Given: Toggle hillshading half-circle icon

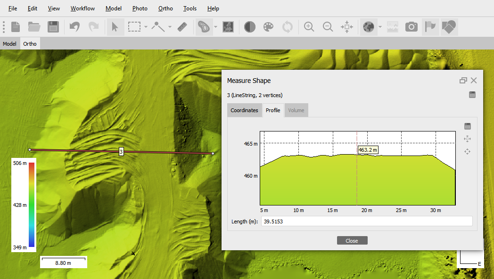Looking at the screenshot, I should point(249,27).
